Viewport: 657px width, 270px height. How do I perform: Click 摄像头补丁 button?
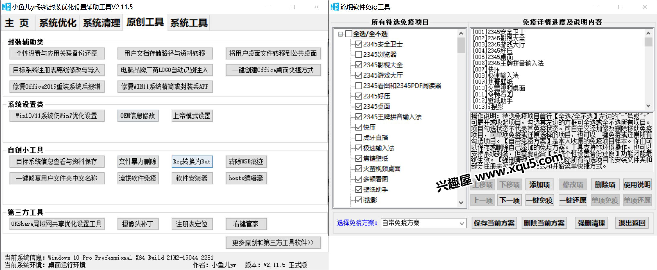coord(138,224)
